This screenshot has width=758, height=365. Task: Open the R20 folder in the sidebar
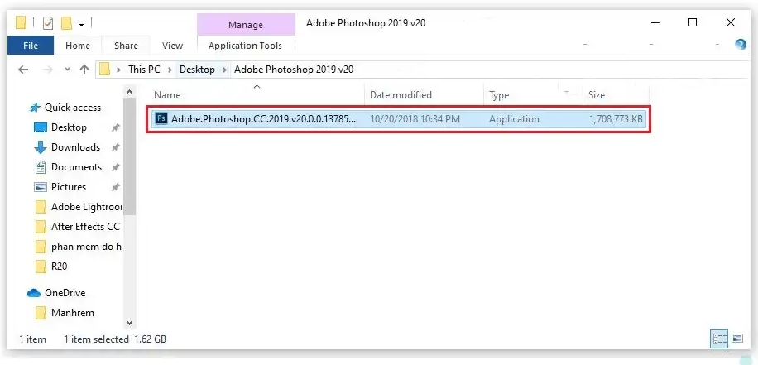click(x=59, y=267)
